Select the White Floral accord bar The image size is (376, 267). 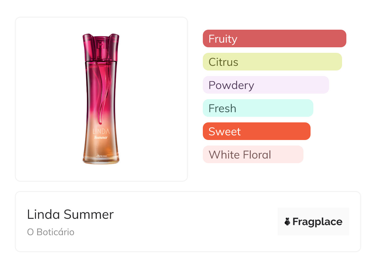(253, 155)
